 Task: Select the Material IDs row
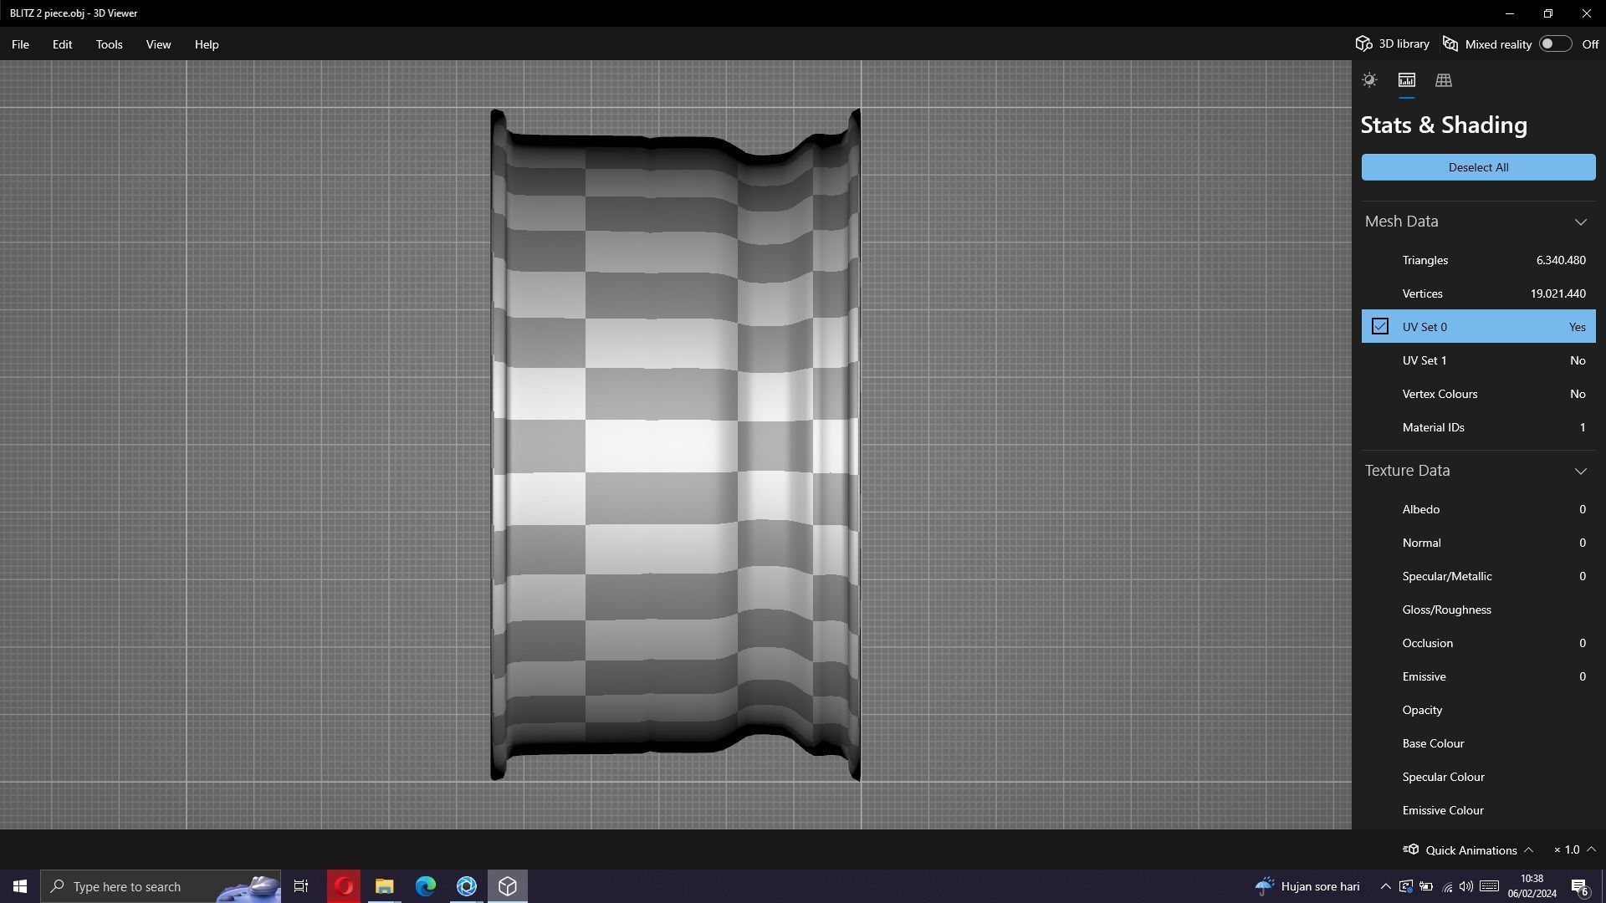click(1478, 427)
